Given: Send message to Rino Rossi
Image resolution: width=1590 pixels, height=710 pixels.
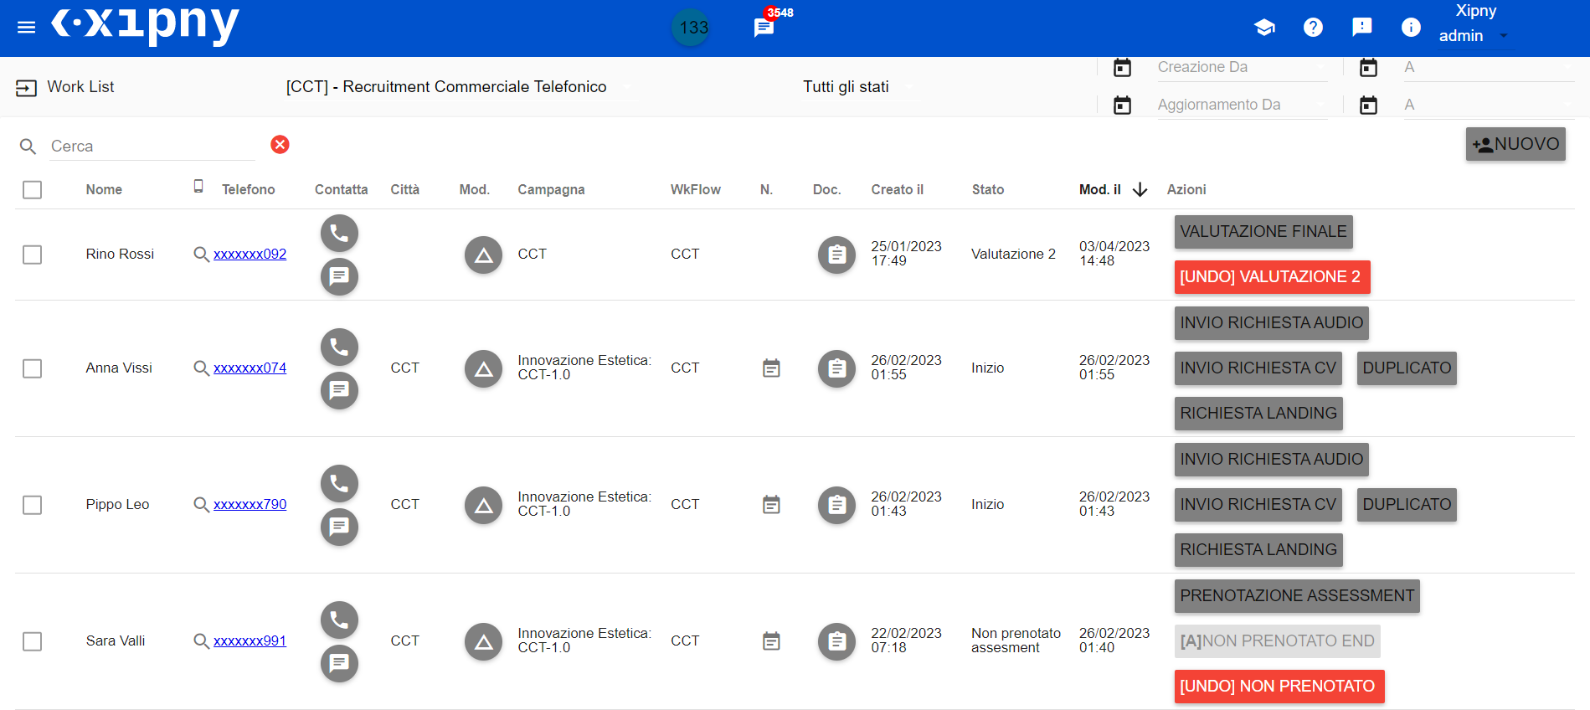Looking at the screenshot, I should (339, 276).
